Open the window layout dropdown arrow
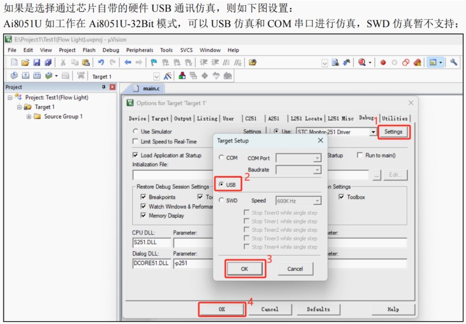Image resolution: width=466 pixels, height=324 pixels. click(x=441, y=62)
